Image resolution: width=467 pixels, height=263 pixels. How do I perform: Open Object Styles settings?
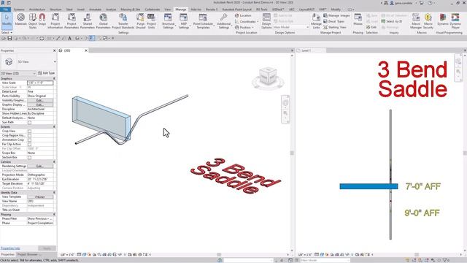point(32,20)
